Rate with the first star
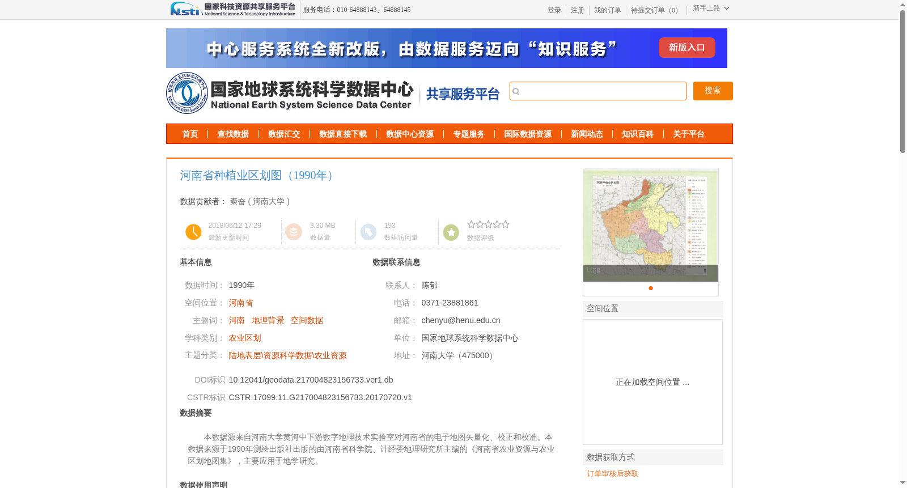 pyautogui.click(x=471, y=224)
